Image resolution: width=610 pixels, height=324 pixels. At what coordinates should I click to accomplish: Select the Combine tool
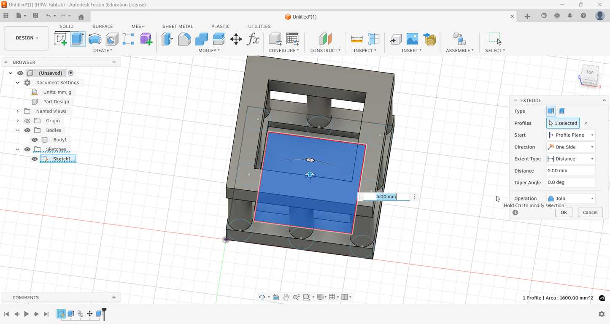[202, 39]
